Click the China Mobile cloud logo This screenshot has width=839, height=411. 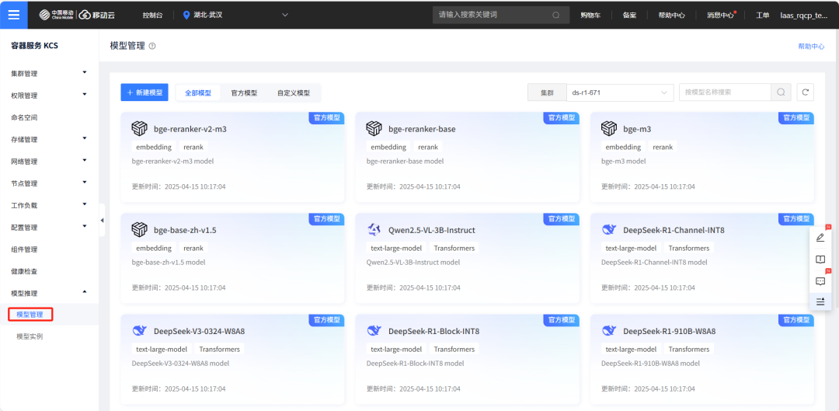tap(78, 15)
